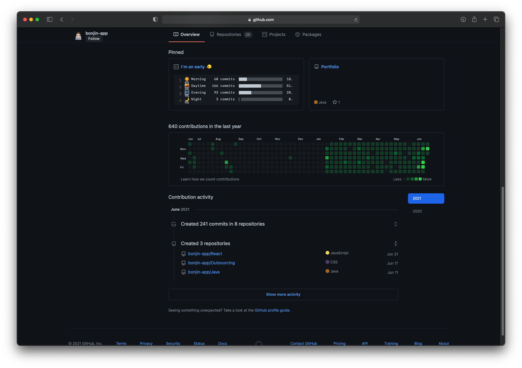
Task: Open the Projects tab
Action: click(x=274, y=34)
